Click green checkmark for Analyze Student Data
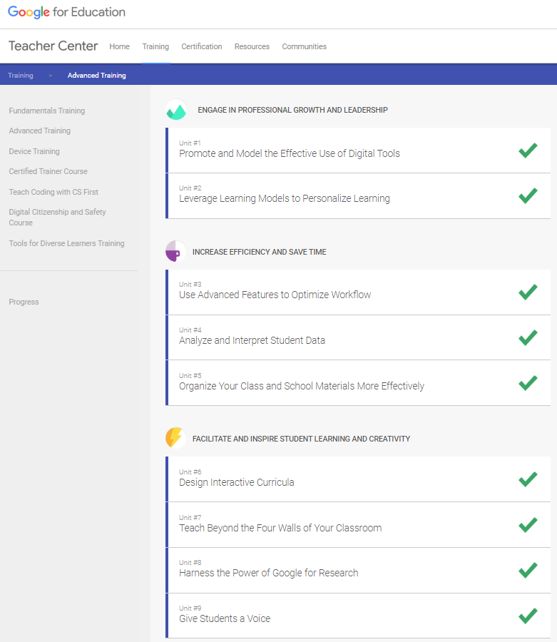The width and height of the screenshot is (557, 642). click(x=528, y=338)
